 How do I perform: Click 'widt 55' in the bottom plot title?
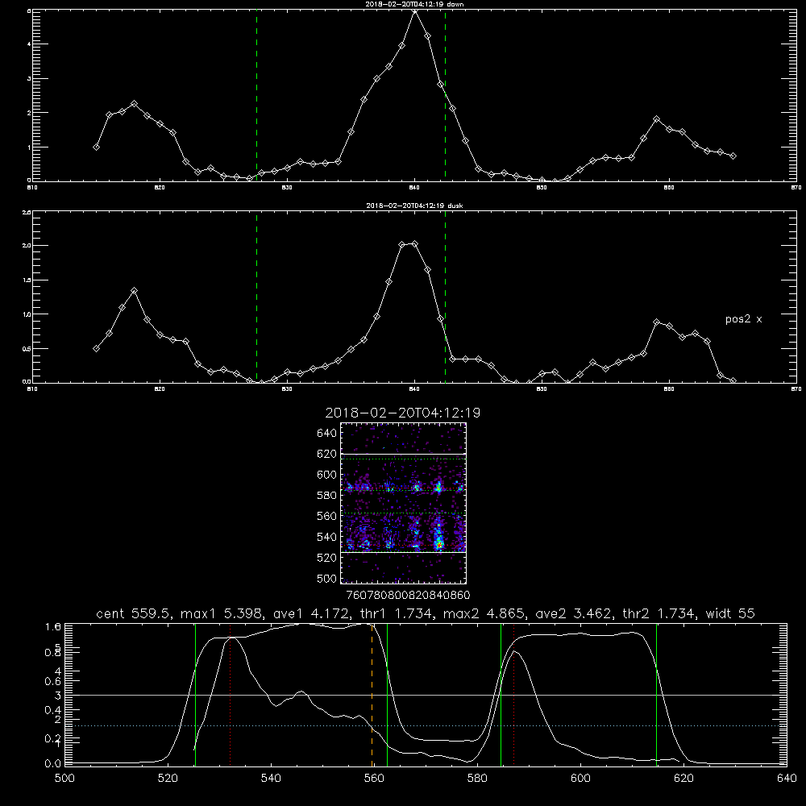[730, 613]
